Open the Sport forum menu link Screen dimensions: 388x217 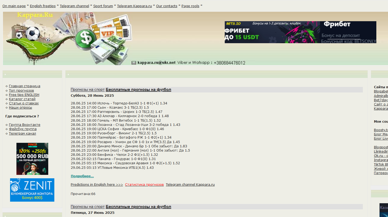click(103, 6)
